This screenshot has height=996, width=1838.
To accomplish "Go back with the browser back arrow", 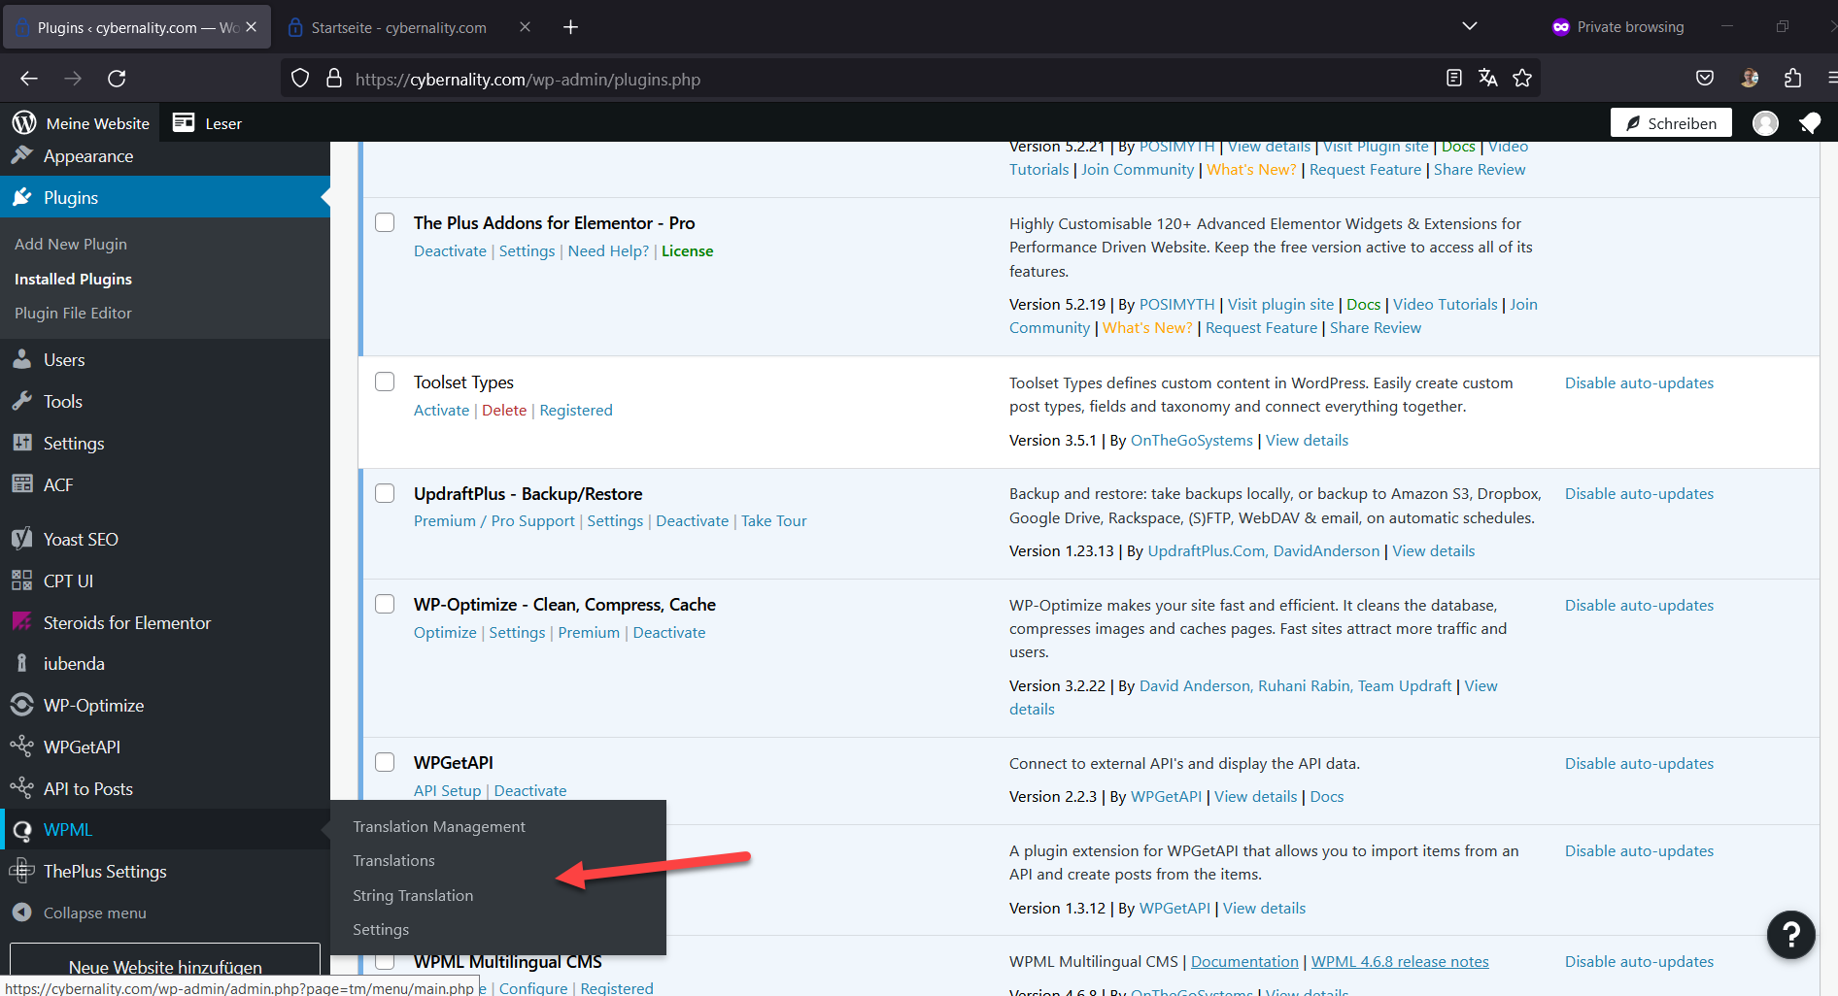I will tap(29, 79).
